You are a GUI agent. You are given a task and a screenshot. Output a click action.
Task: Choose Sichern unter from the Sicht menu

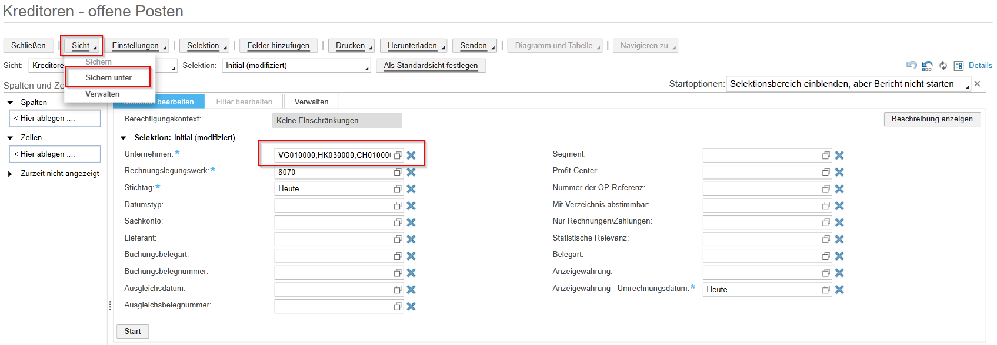point(108,77)
